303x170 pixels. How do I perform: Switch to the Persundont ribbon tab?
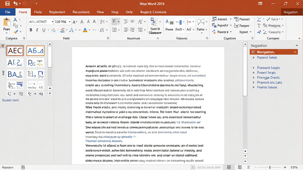[x=81, y=12]
